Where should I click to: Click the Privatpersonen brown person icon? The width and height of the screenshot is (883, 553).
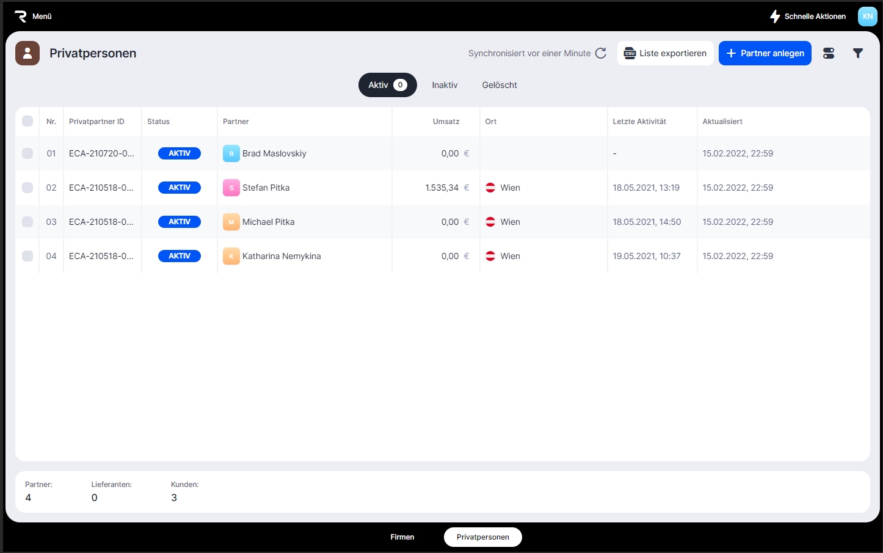(x=27, y=53)
